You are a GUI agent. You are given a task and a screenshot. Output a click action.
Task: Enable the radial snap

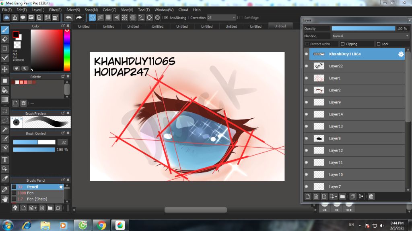pos(125,18)
